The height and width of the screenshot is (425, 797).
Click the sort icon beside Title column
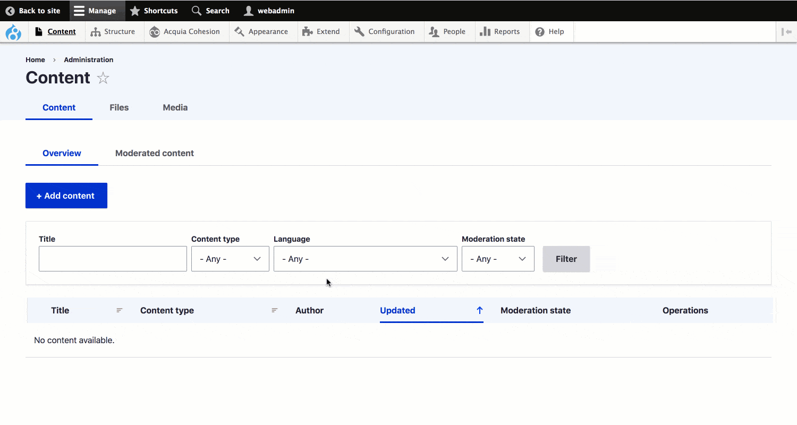click(x=120, y=310)
